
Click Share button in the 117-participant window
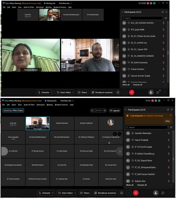tap(85, 193)
